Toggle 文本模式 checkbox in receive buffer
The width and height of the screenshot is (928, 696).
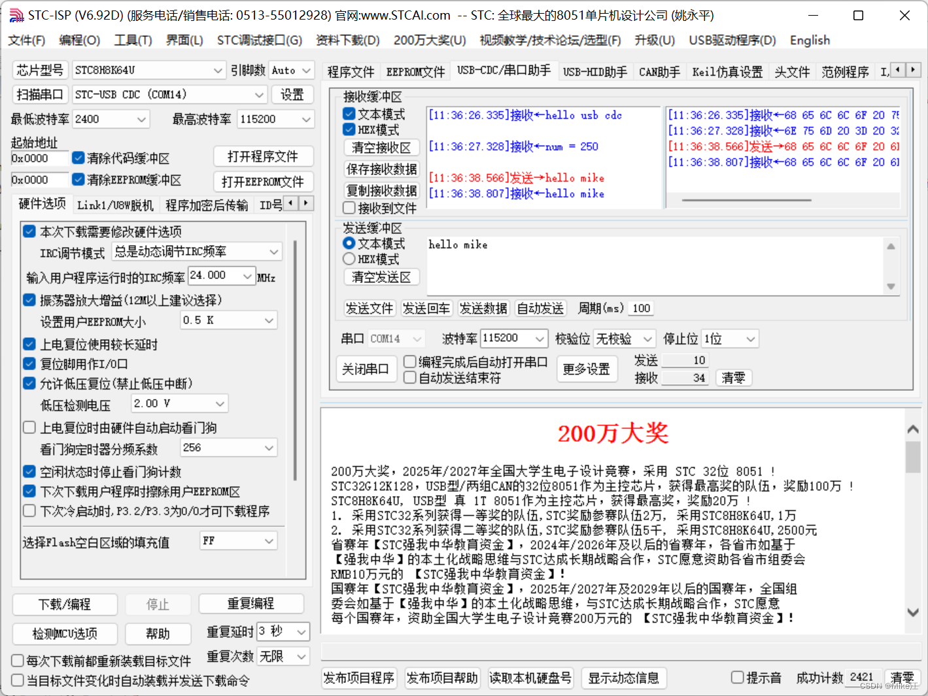[x=349, y=114]
